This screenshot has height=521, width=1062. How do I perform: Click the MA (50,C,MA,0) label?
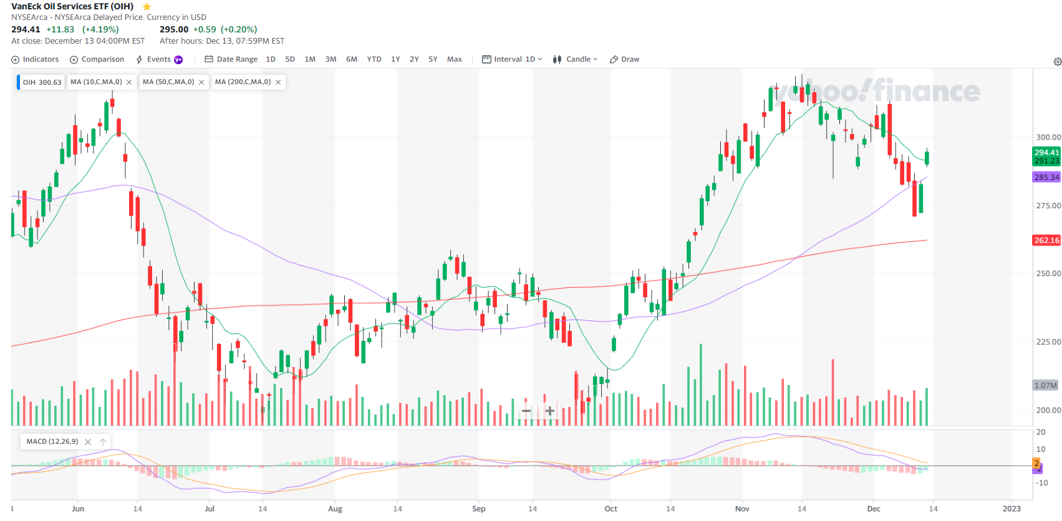[x=168, y=82]
